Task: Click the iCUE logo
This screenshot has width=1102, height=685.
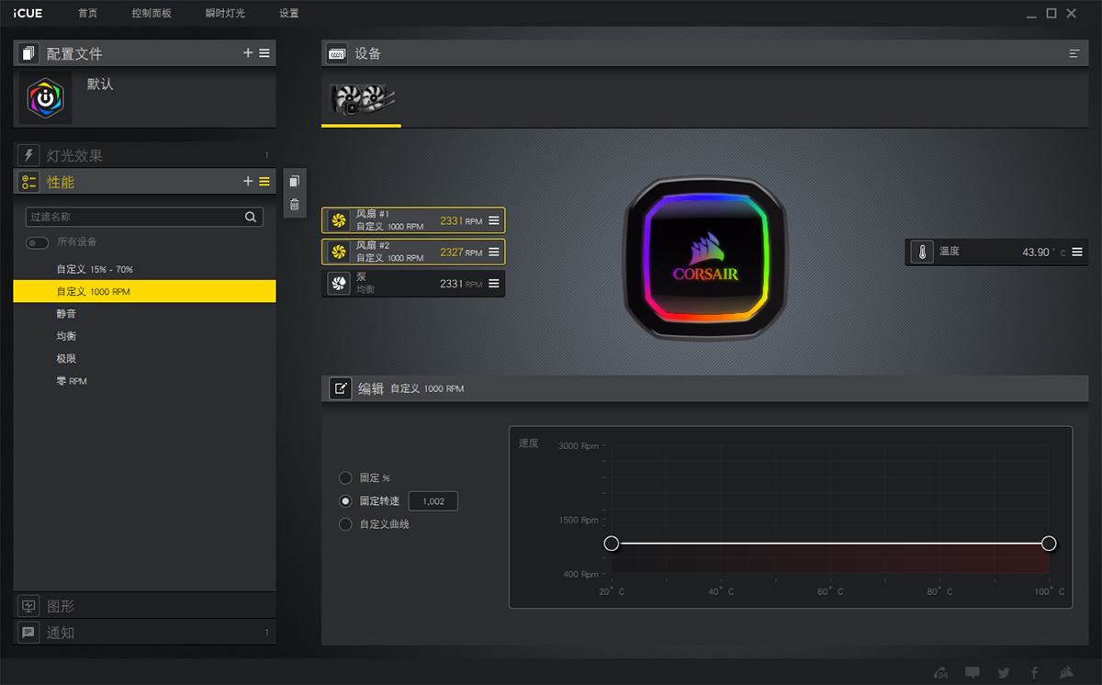Action: click(28, 14)
